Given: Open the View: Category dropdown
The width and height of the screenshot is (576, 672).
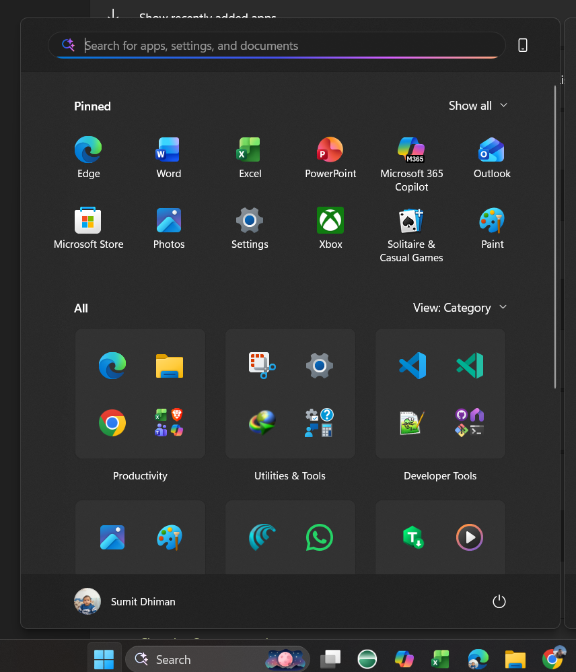Looking at the screenshot, I should point(460,308).
